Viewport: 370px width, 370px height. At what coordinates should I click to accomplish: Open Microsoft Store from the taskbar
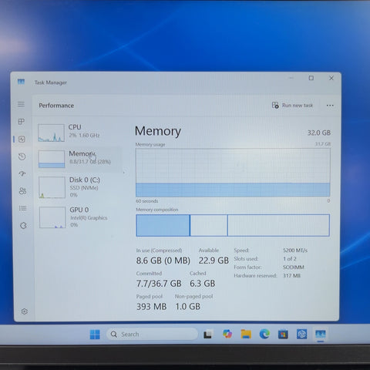pyautogui.click(x=283, y=335)
